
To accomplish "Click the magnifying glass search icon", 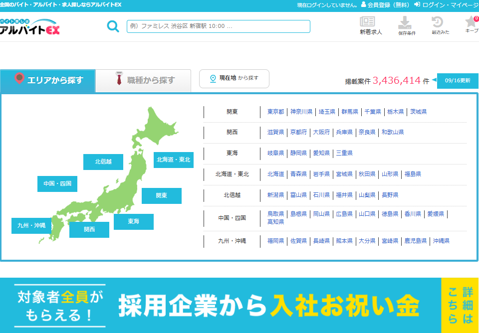I will [113, 26].
